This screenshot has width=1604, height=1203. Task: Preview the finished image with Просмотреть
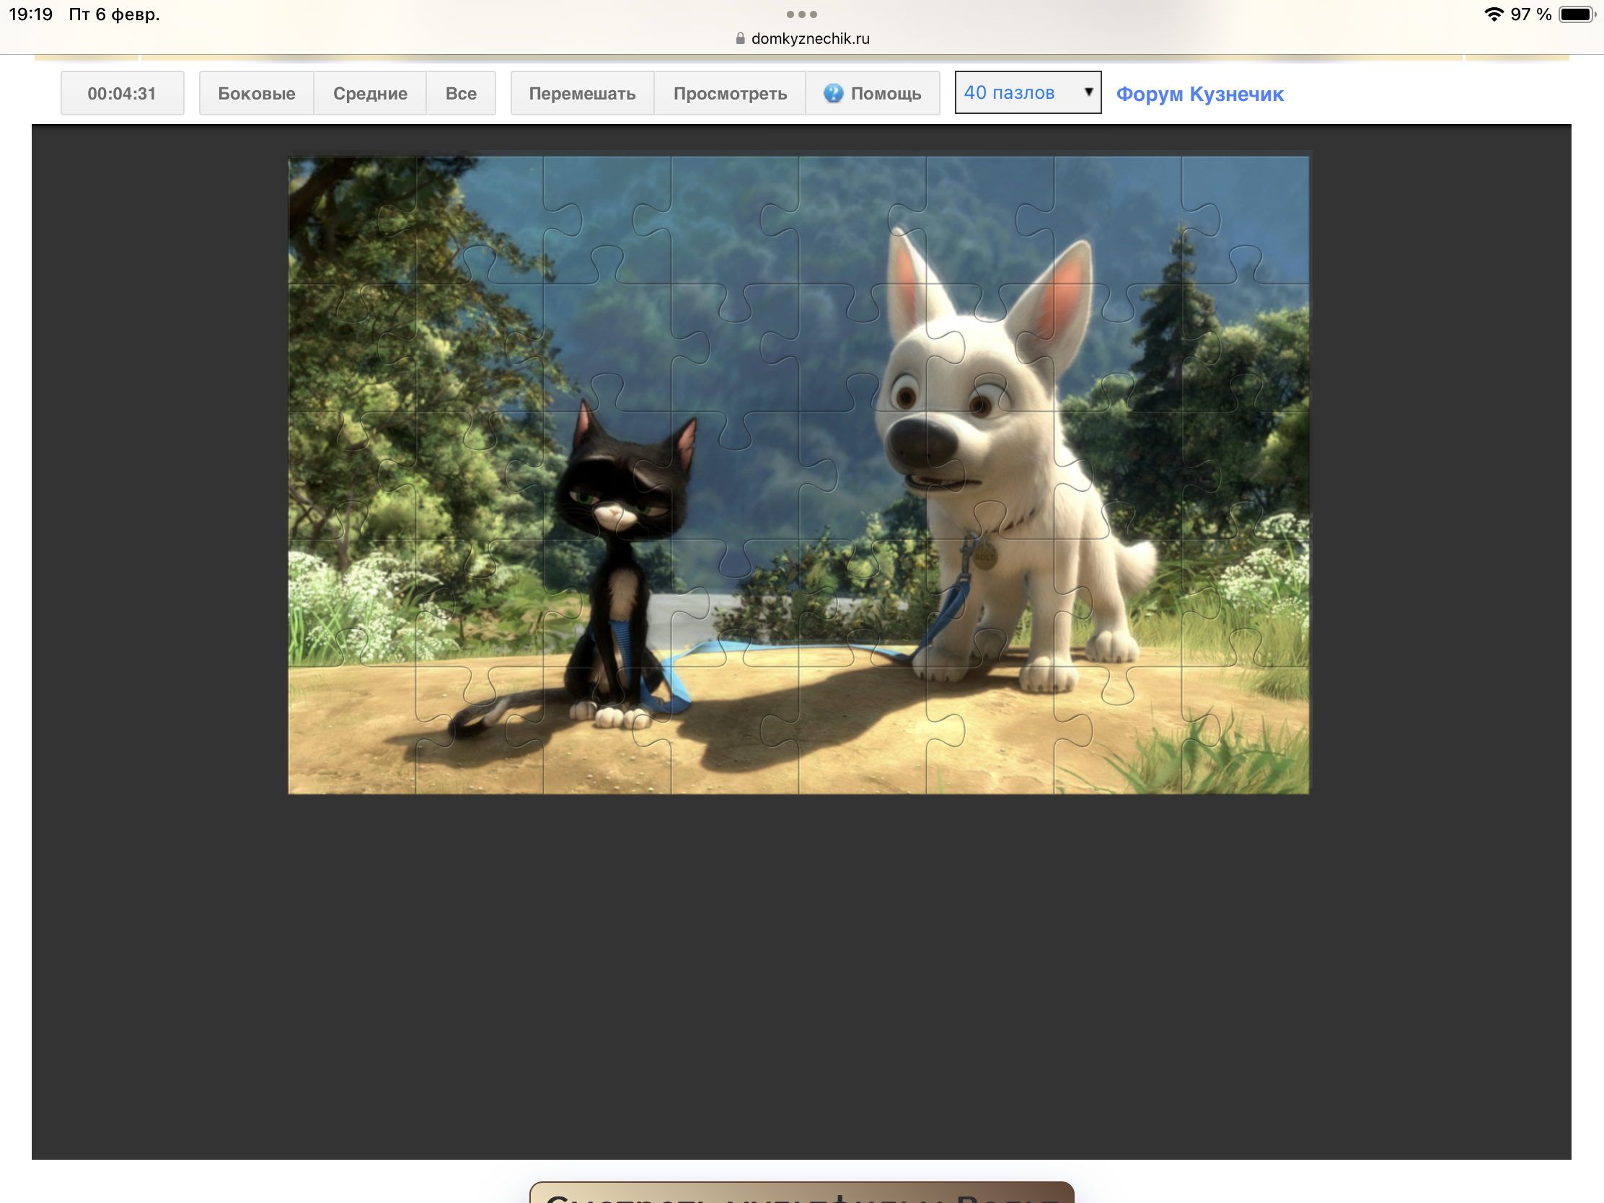point(729,93)
